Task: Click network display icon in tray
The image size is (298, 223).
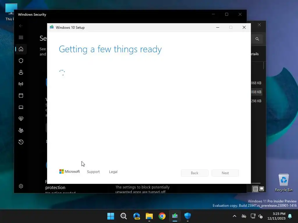Action: pyautogui.click(x=253, y=216)
